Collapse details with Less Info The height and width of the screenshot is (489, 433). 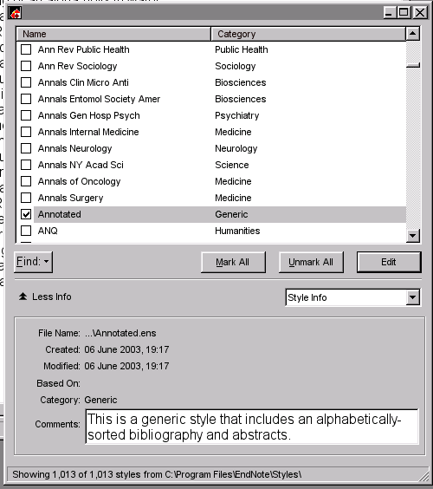45,297
